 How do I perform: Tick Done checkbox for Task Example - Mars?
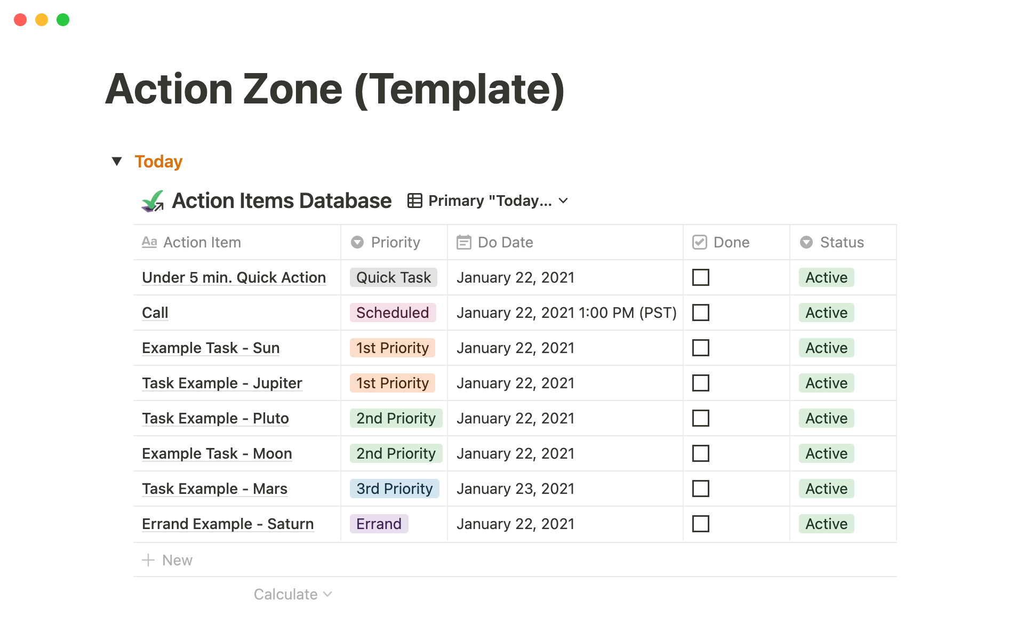click(x=700, y=489)
